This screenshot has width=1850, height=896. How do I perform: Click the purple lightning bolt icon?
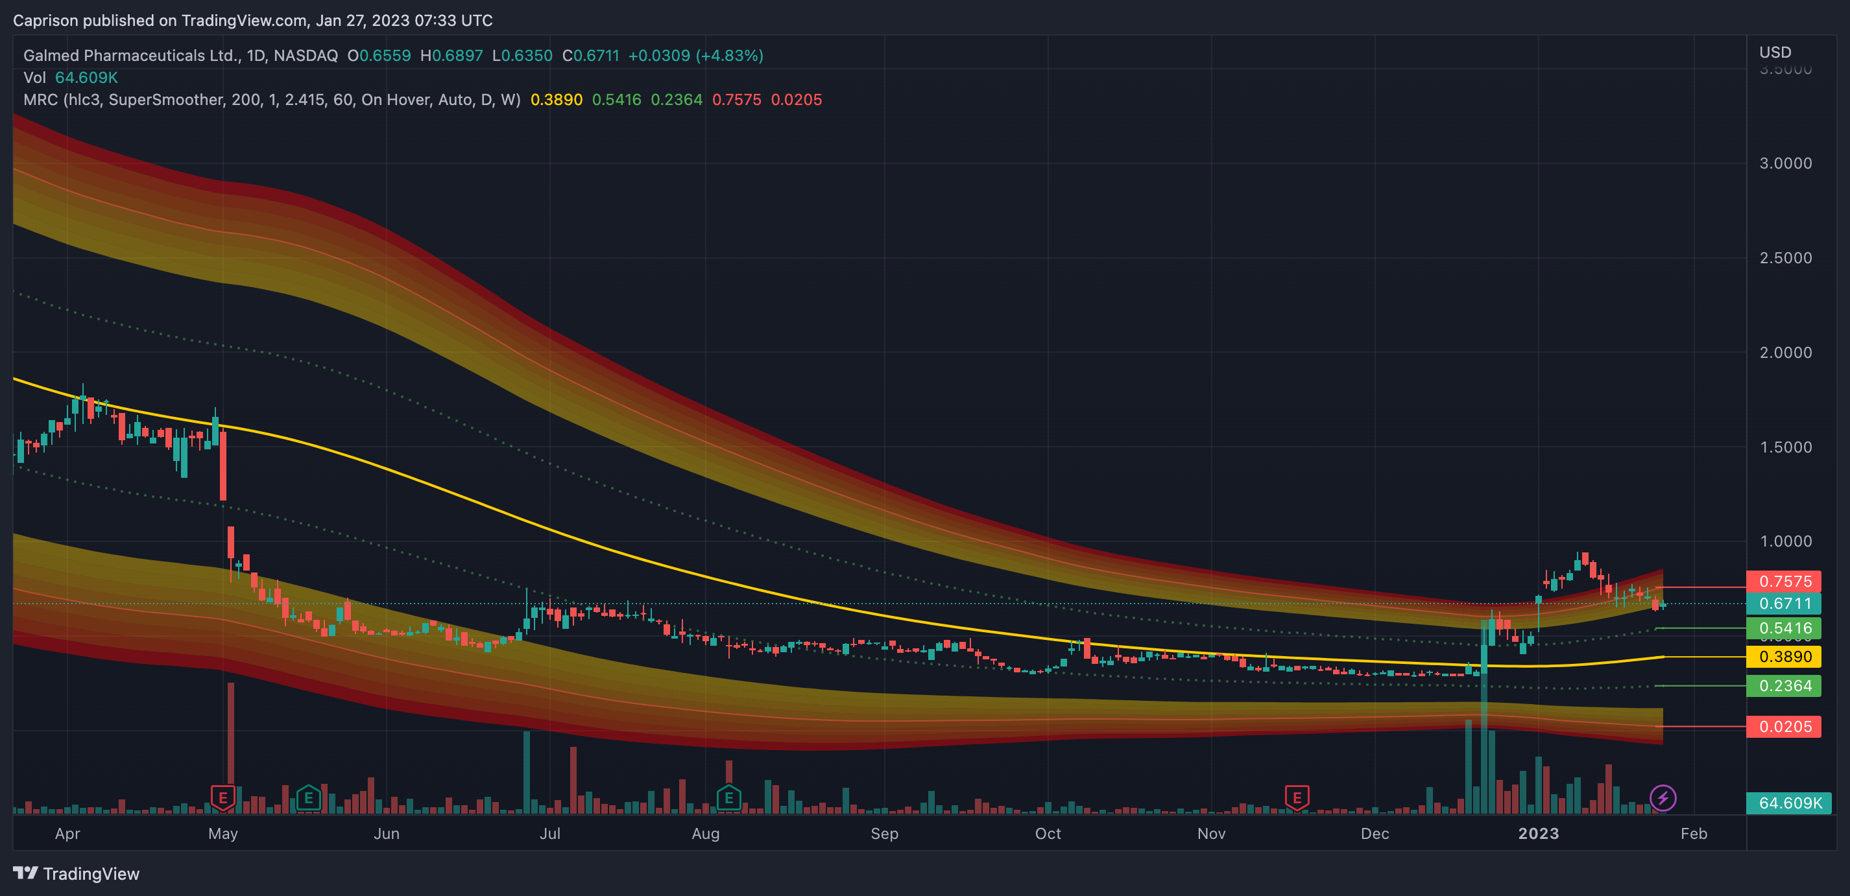[1663, 797]
